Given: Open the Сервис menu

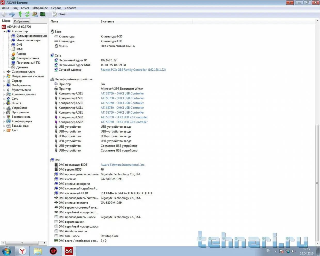Looking at the screenshot, I should pyautogui.click(x=56, y=8).
